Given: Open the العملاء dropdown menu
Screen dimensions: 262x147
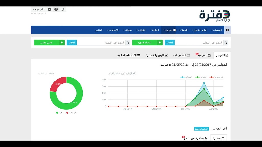Looking at the screenshot, I should coord(183,30).
